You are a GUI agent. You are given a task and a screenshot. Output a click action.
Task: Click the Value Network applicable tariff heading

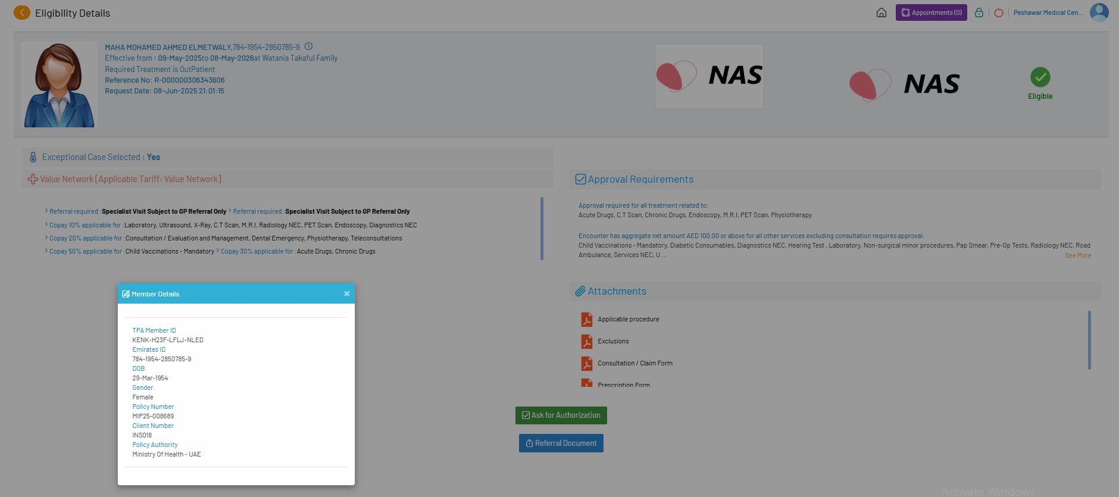pos(130,179)
